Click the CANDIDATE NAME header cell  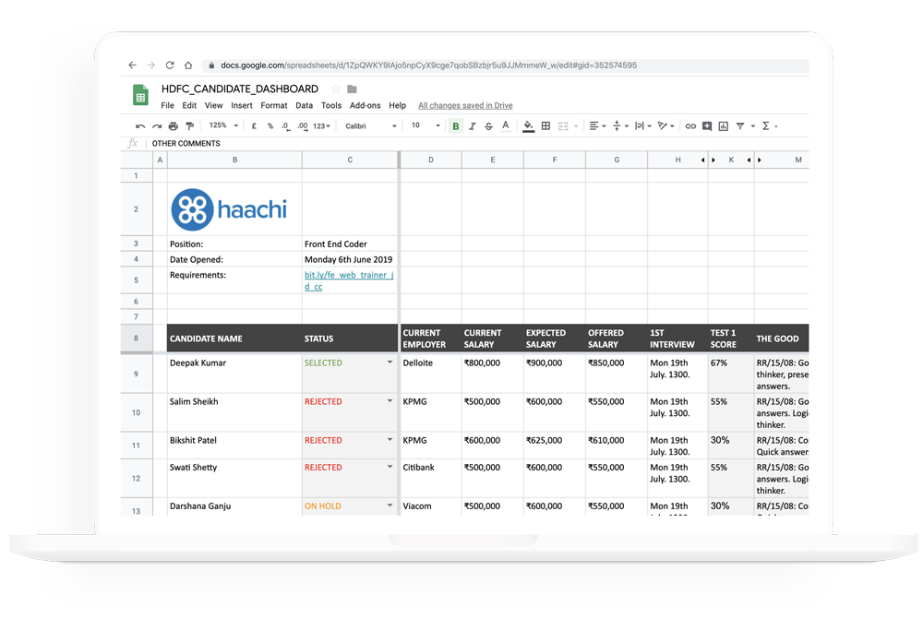[234, 339]
